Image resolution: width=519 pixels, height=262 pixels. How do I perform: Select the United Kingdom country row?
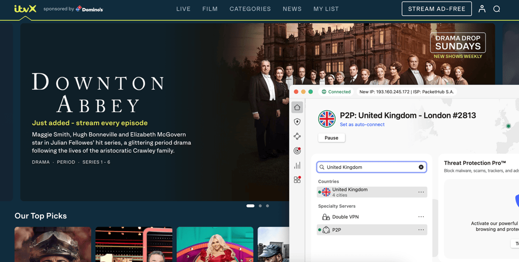(372, 192)
